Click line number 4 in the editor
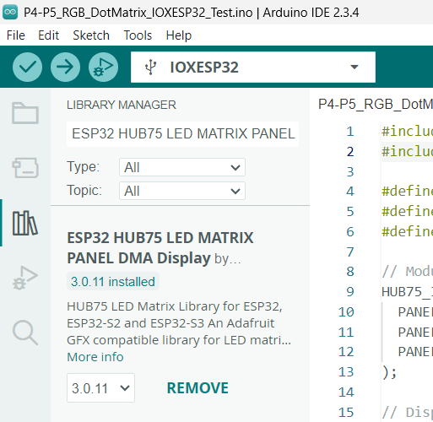Image resolution: width=433 pixels, height=422 pixels. (350, 192)
